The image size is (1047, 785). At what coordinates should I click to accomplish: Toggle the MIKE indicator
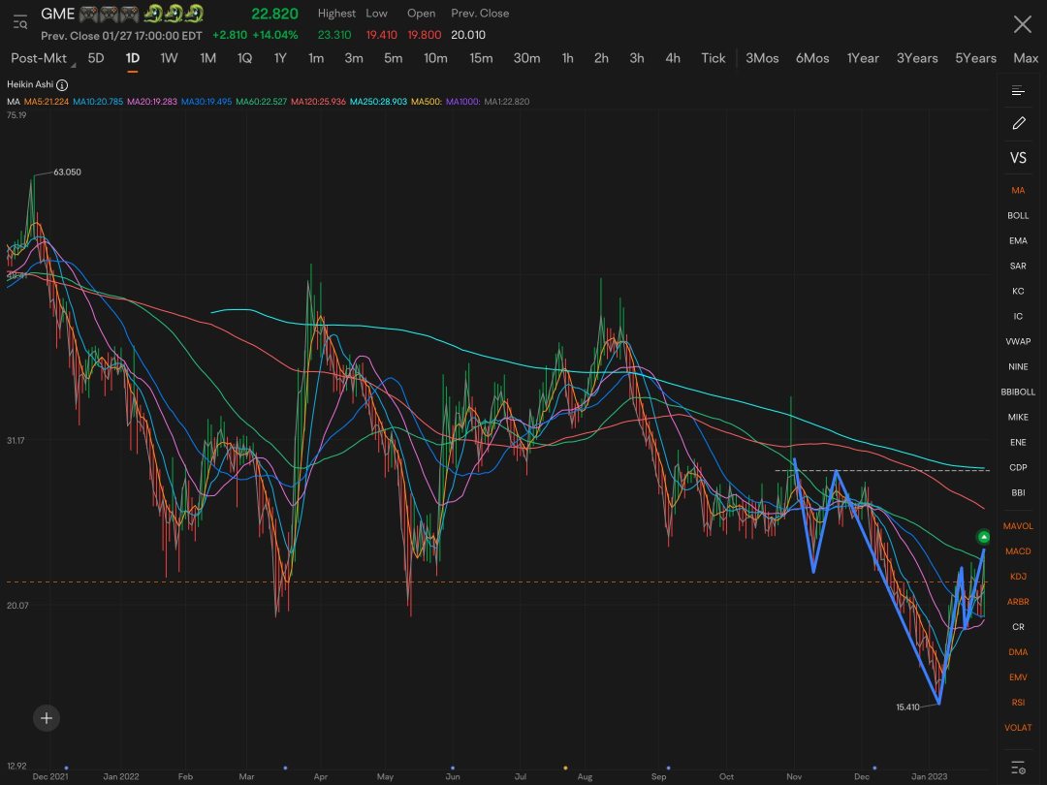pos(1018,417)
